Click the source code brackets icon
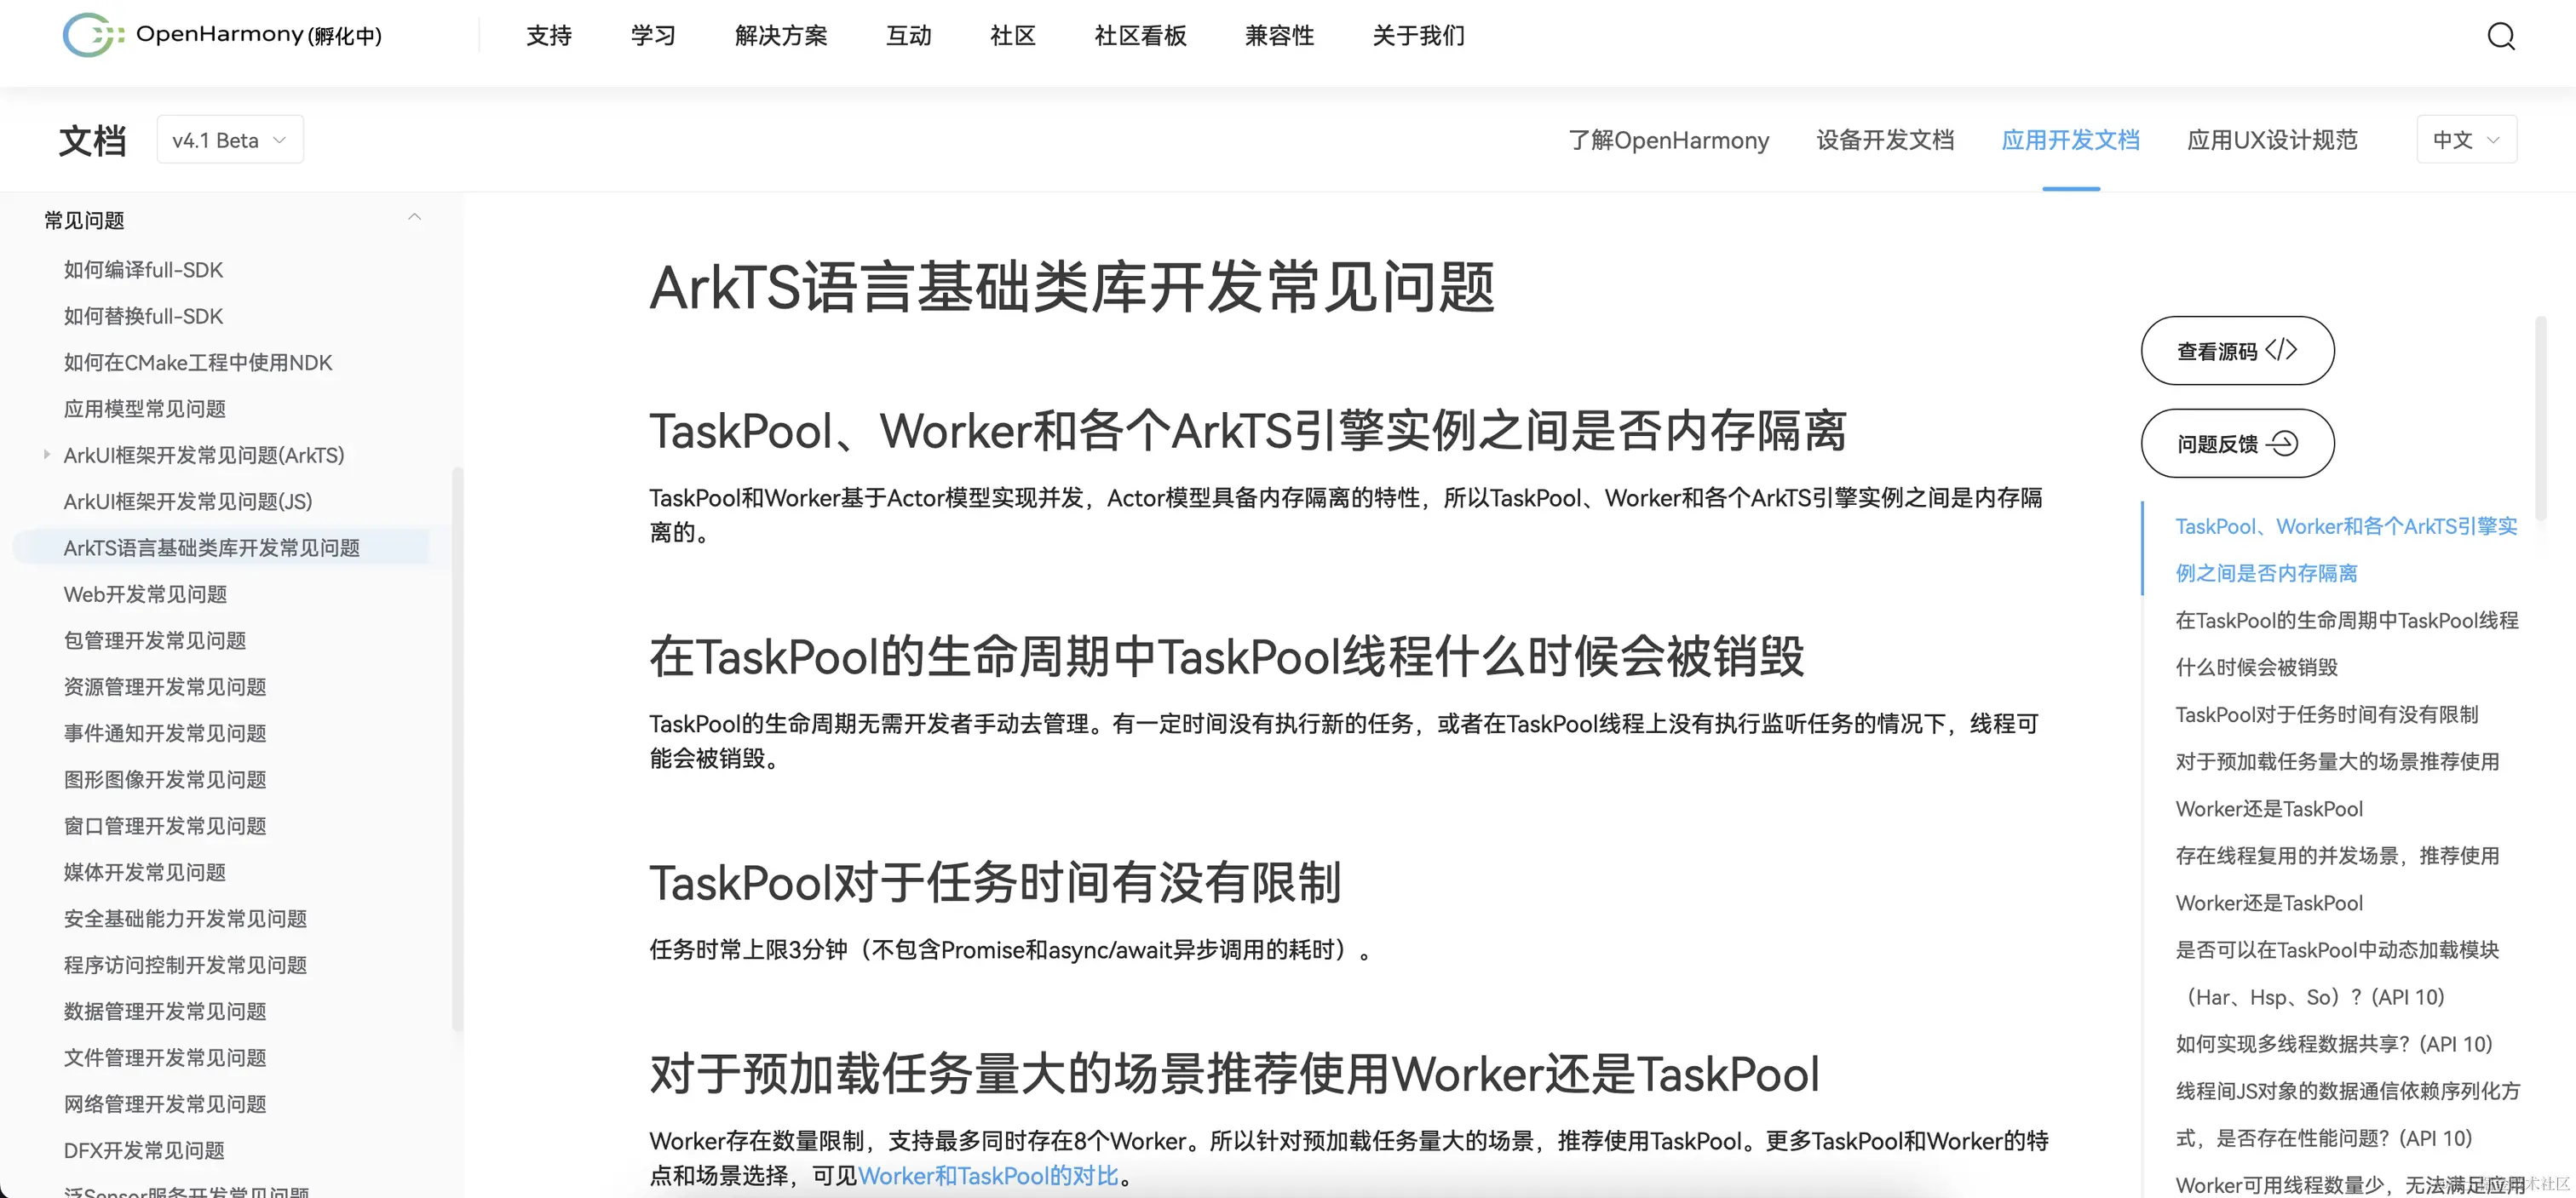This screenshot has height=1198, width=2576. tap(2281, 350)
